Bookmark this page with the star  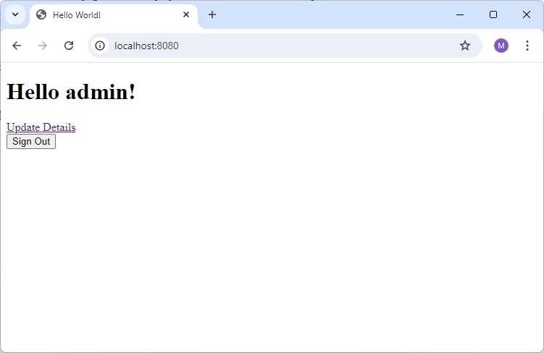[x=465, y=46]
